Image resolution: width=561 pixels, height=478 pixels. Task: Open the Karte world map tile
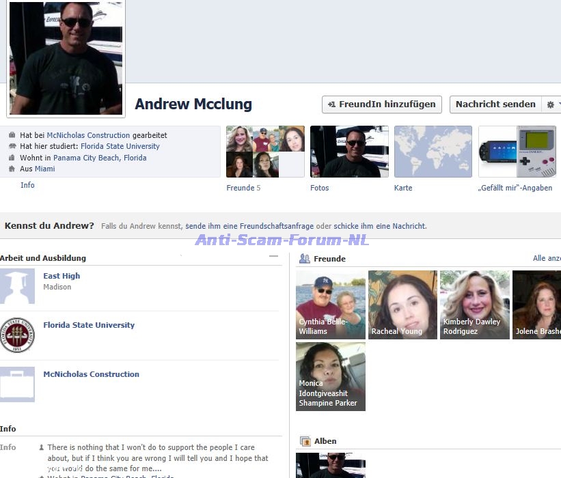(x=433, y=152)
